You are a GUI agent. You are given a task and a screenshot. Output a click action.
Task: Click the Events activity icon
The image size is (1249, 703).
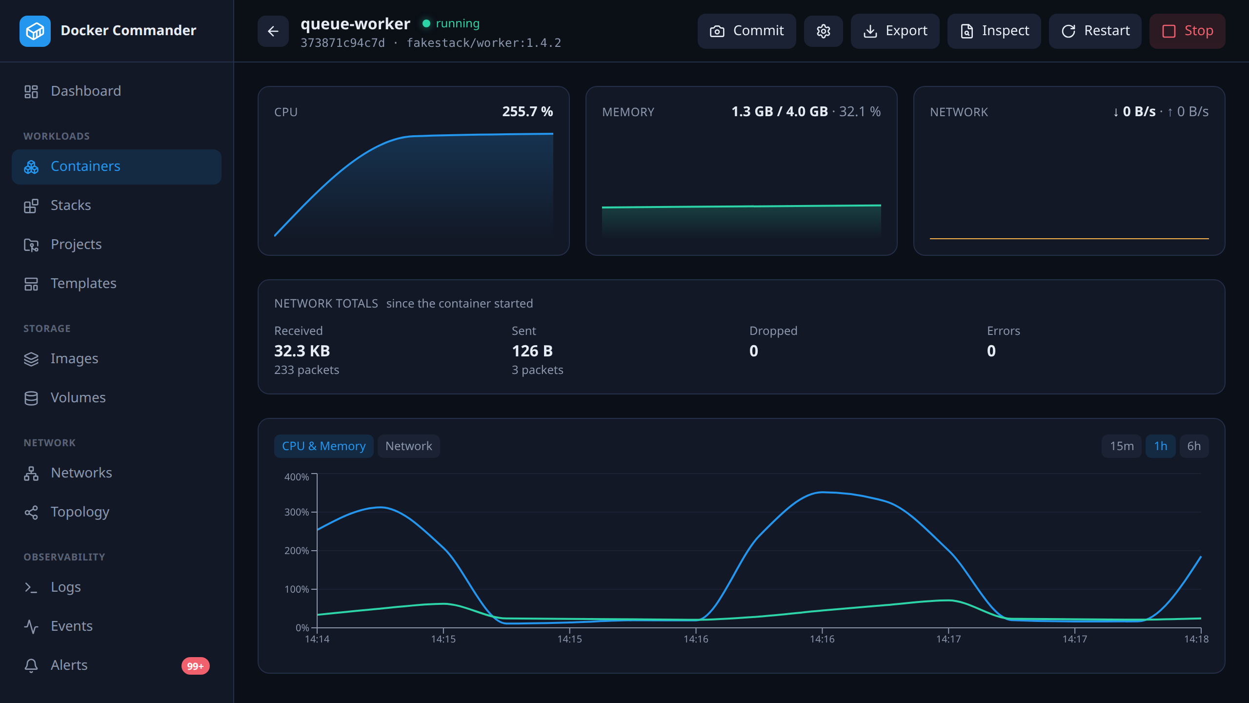click(x=31, y=627)
